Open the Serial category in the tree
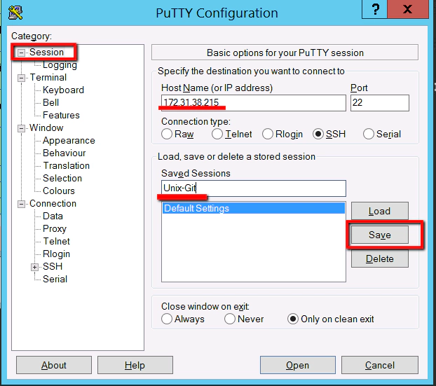436x386 pixels. pyautogui.click(x=55, y=279)
